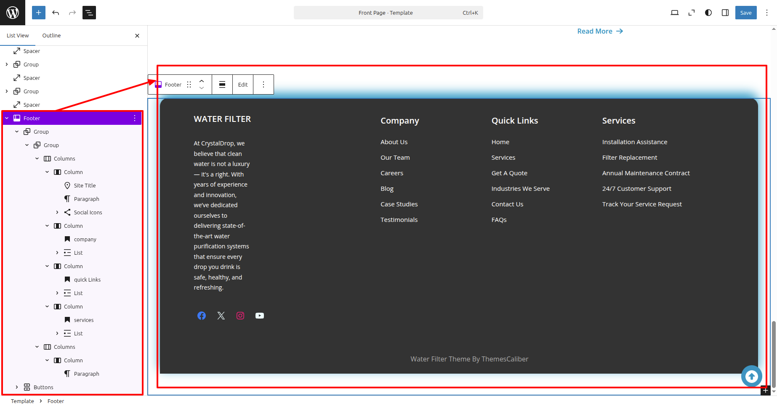Viewport: 777px width, 406px height.
Task: Select the quick Links heading in list view
Action: 87,279
